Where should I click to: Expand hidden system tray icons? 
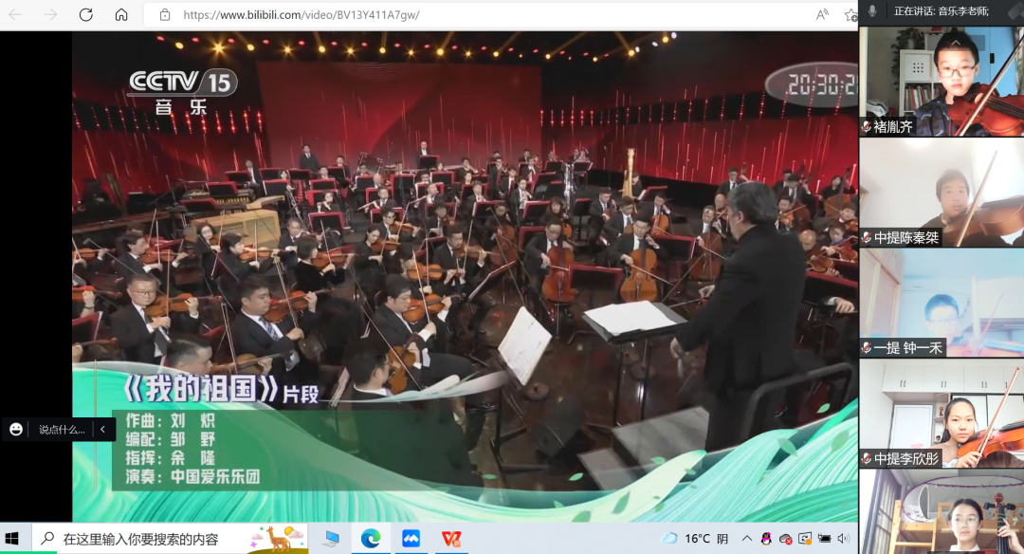click(746, 539)
